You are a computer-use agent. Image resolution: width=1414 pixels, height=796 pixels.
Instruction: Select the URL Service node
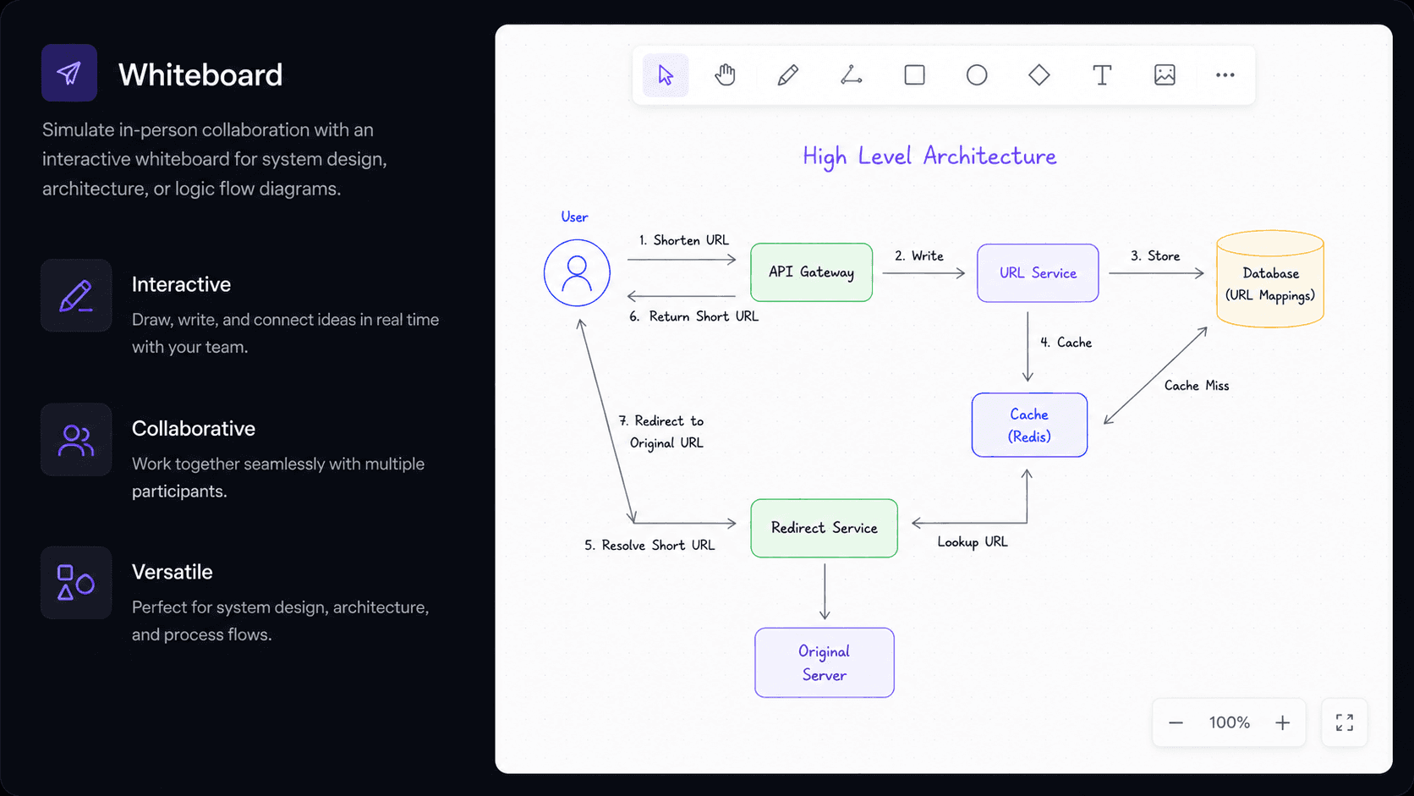tap(1038, 273)
